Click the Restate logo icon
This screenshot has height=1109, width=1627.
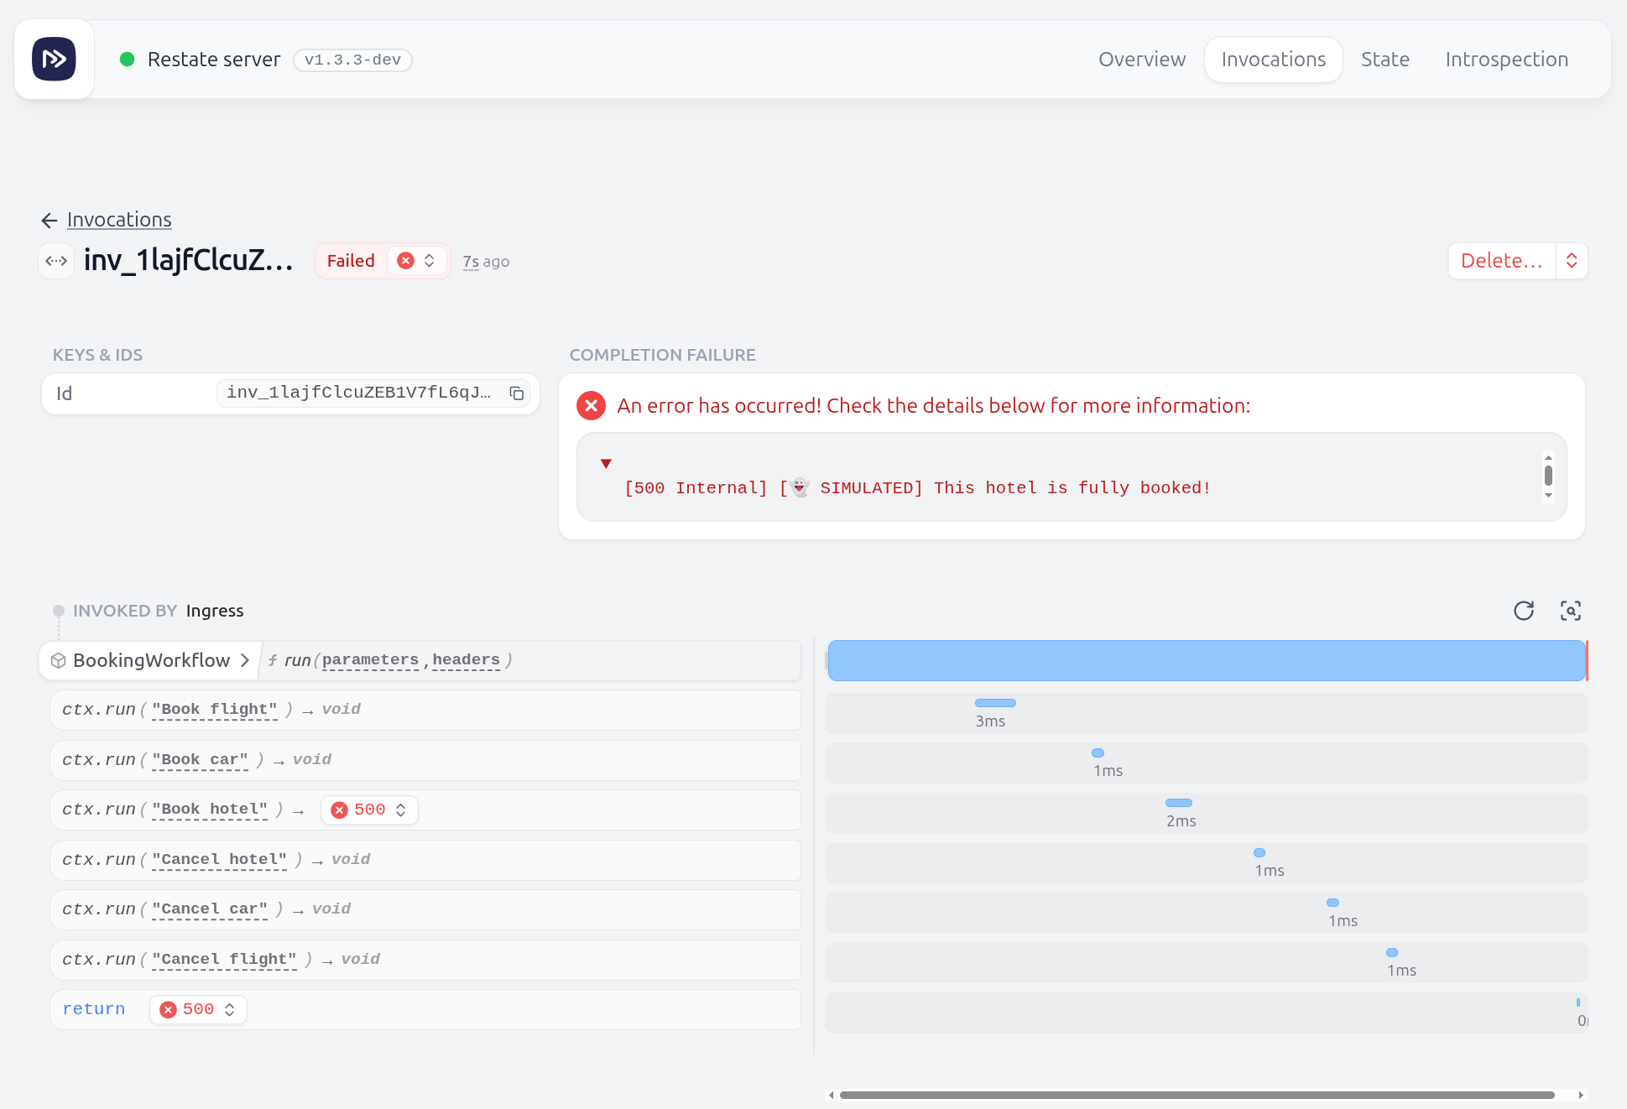pyautogui.click(x=54, y=59)
